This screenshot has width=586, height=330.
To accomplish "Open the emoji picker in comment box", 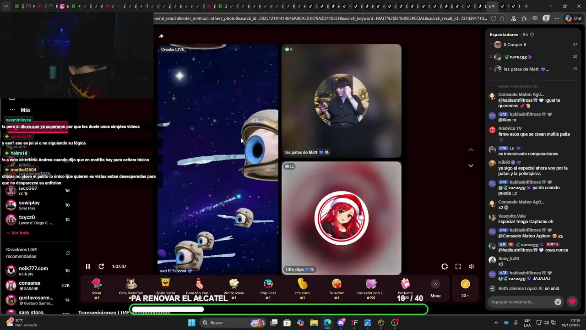I will click(558, 302).
